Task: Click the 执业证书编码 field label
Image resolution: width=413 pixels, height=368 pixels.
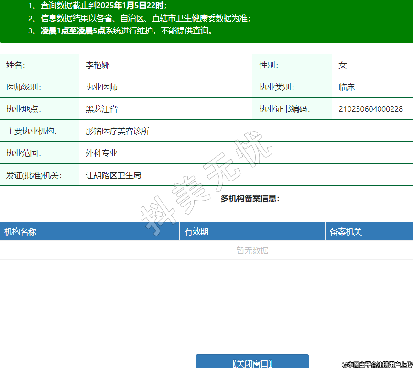Action: (284, 109)
